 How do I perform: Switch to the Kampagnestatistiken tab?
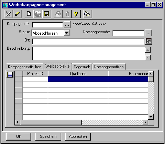(24, 67)
